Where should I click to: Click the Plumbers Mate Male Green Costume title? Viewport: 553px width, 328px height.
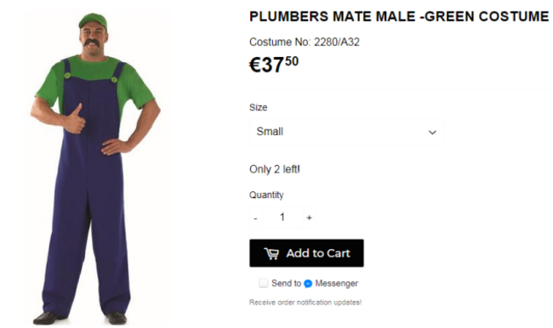pyautogui.click(x=399, y=16)
